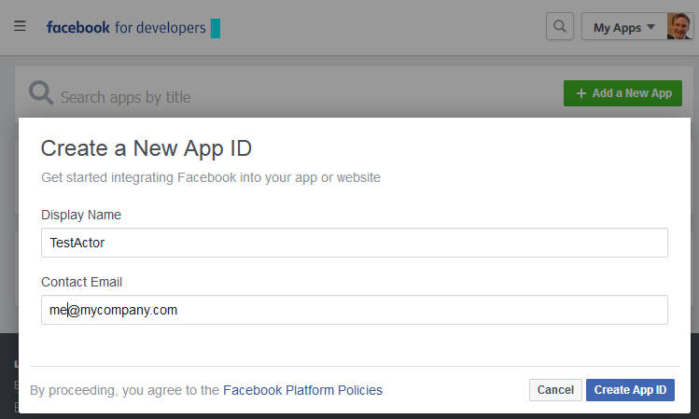Screen dimensions: 699x419
Task: Click the Display Name input field
Action: pyautogui.click(x=355, y=243)
